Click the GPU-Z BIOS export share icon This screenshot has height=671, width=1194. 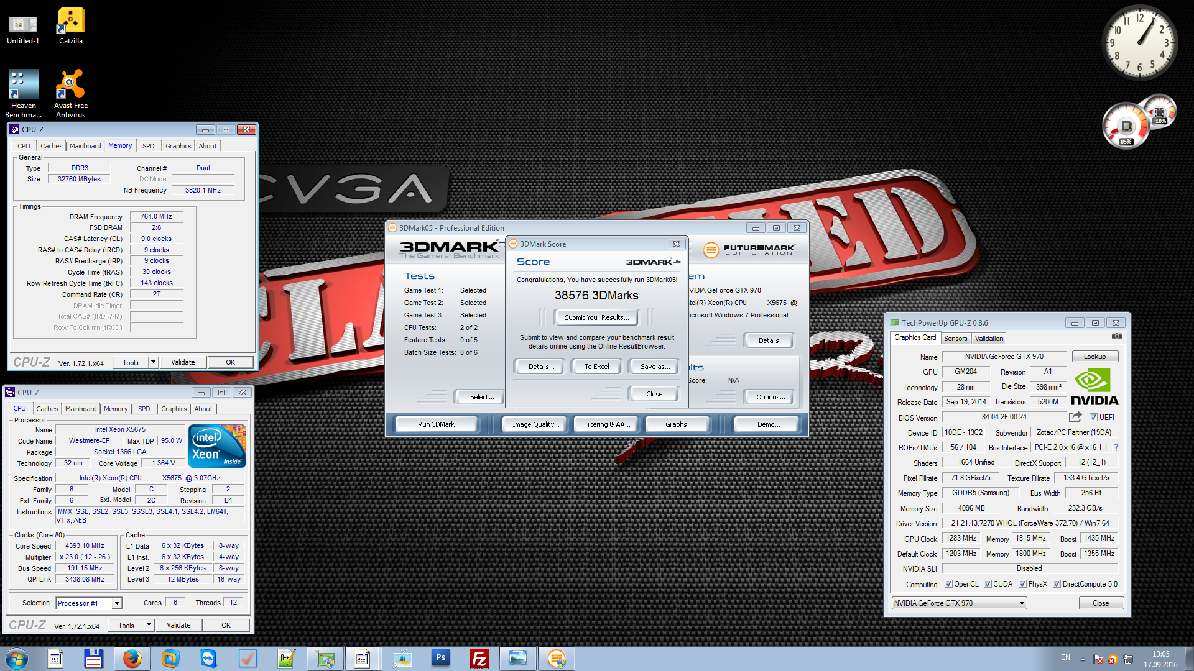click(x=1075, y=417)
